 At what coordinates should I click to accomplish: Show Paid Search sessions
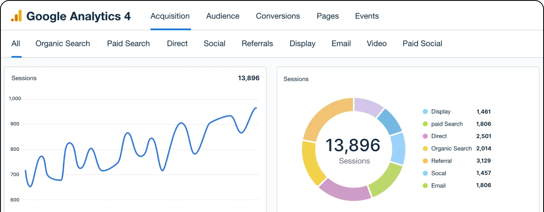(128, 43)
